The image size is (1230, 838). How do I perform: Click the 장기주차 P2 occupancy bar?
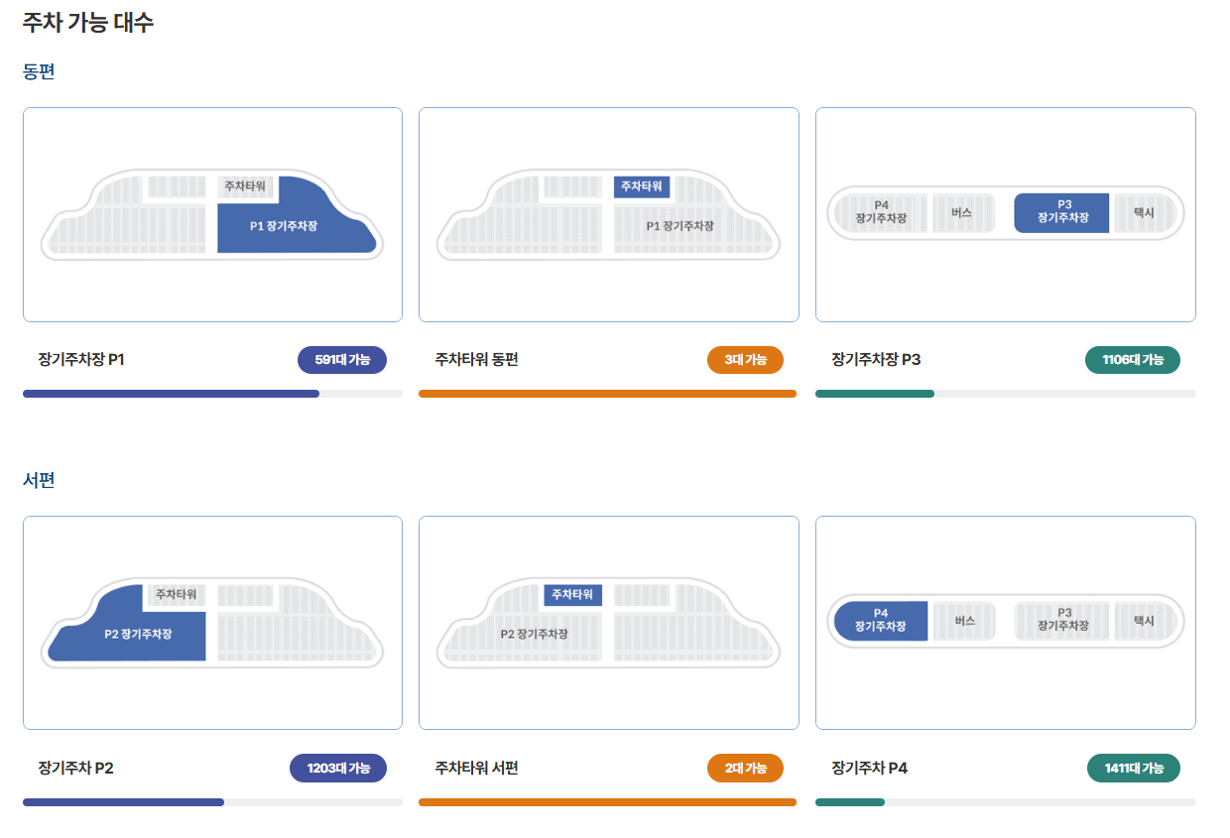click(x=212, y=802)
